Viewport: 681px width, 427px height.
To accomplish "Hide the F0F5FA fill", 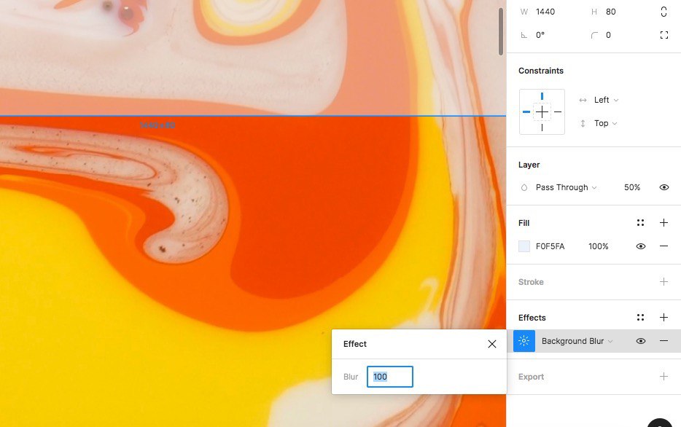I will [640, 246].
